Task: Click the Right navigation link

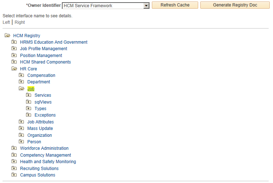Action: click(20, 22)
